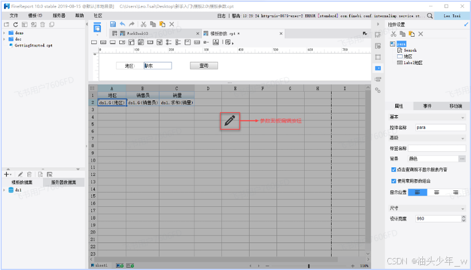Viewport: 471px width, 270px height.
Task: Click the 查询 button in parameter panel
Action: (x=204, y=65)
